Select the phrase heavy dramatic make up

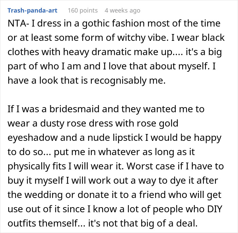pos(118,52)
